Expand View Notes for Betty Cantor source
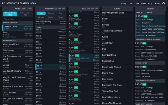Screen dimensions: 168x105 click(x=150, y=35)
